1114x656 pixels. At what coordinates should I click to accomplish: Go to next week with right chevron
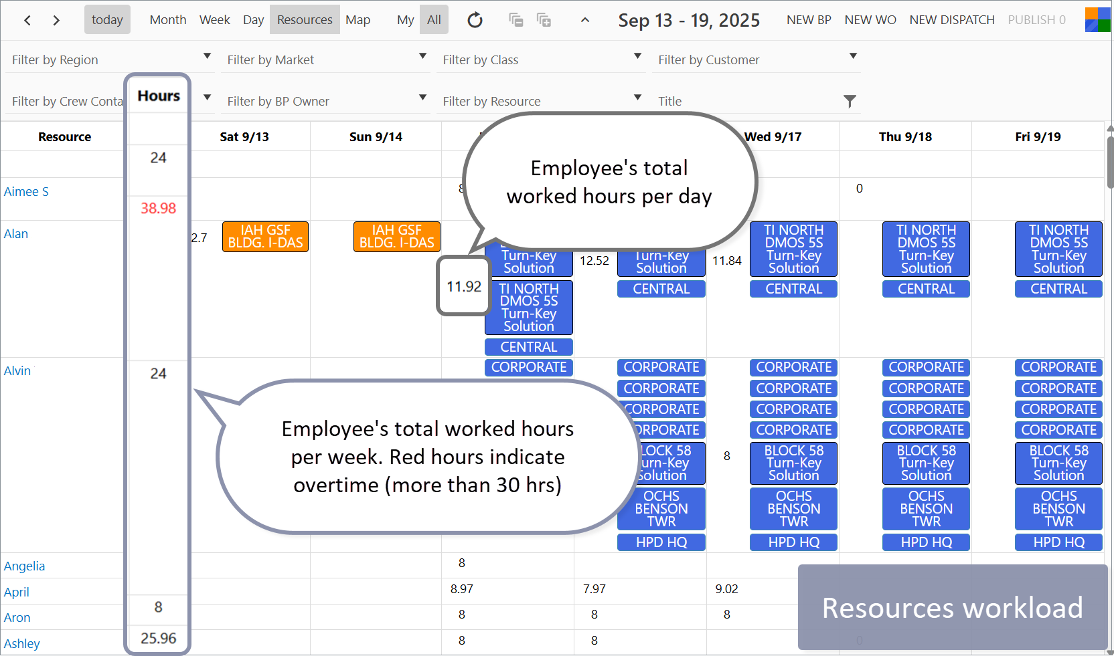tap(56, 20)
